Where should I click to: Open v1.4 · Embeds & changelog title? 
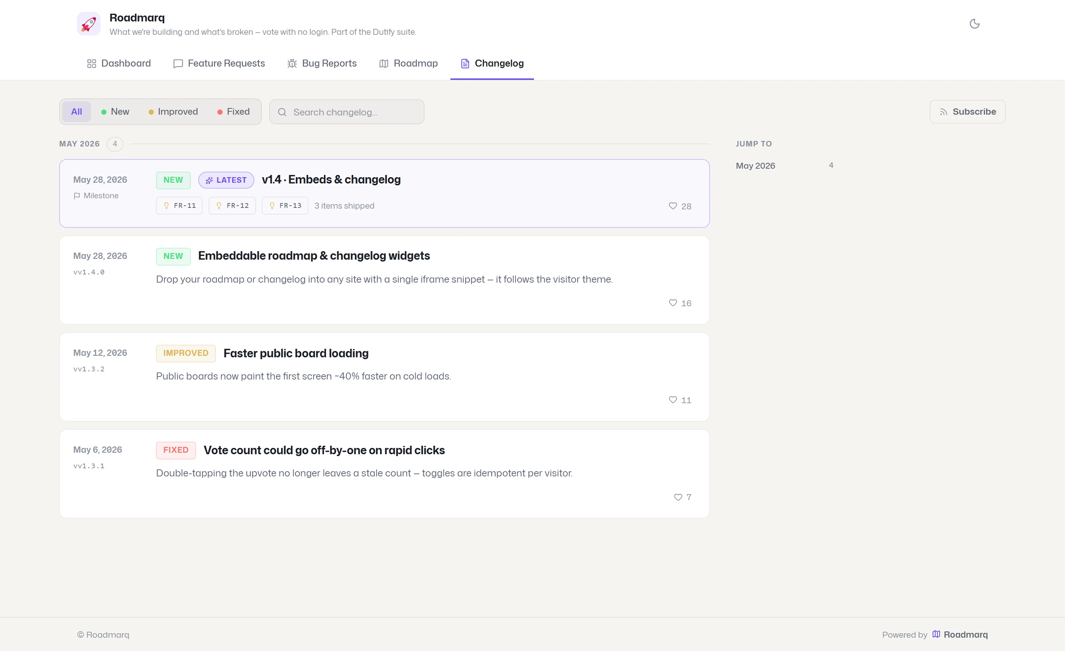pos(331,179)
